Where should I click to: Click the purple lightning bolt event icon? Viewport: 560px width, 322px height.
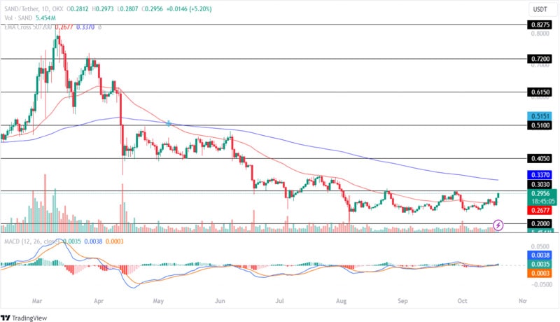pyautogui.click(x=498, y=225)
